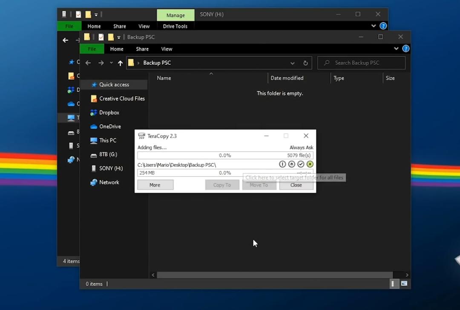Click the up arrow to go to parent folder
This screenshot has height=310, width=460.
tap(120, 63)
